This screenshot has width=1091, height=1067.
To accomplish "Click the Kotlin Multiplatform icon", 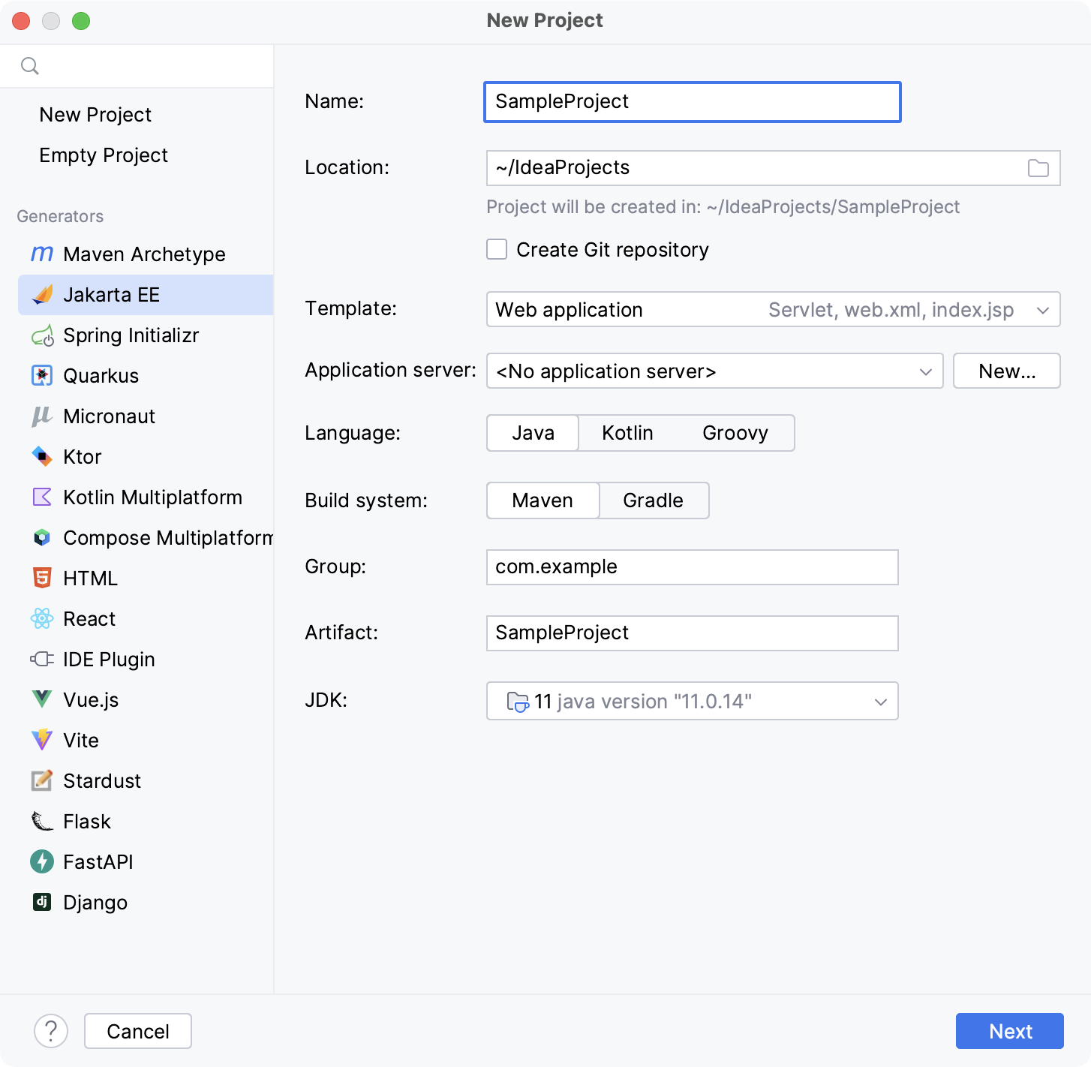I will point(42,497).
